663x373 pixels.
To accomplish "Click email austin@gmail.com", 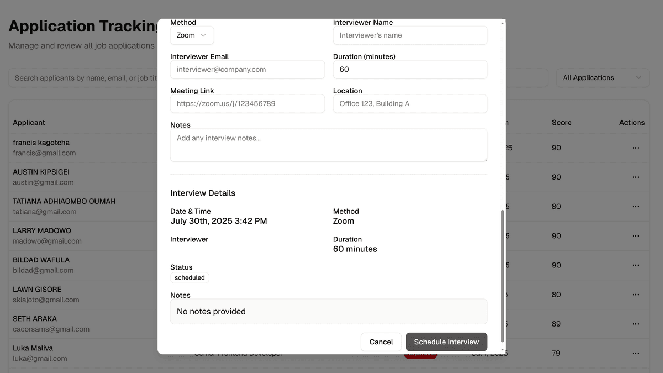I will pyautogui.click(x=43, y=182).
